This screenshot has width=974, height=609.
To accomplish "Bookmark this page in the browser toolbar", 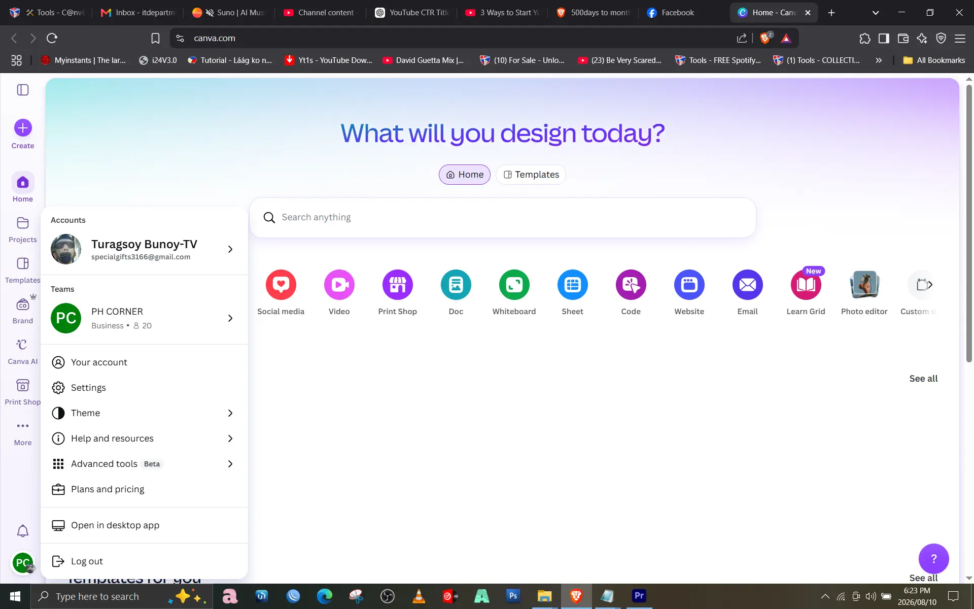I will pyautogui.click(x=155, y=38).
